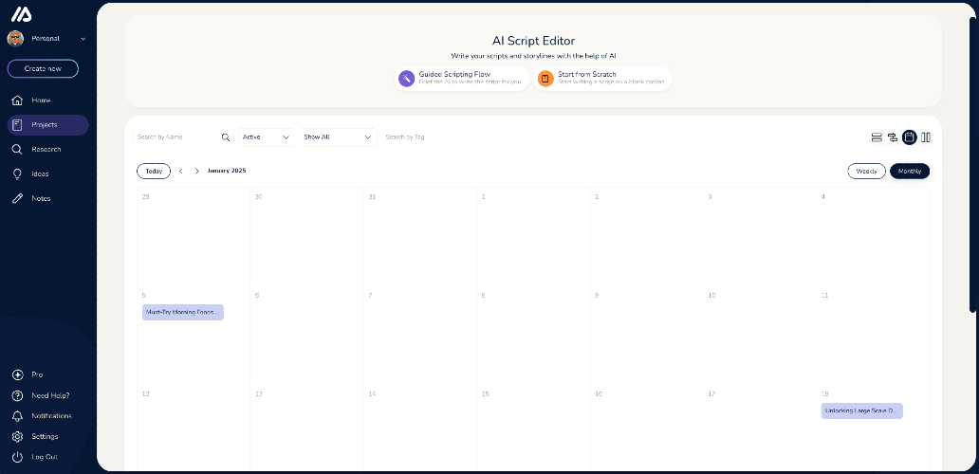
Task: Jump to Today in the calendar
Action: [x=154, y=171]
